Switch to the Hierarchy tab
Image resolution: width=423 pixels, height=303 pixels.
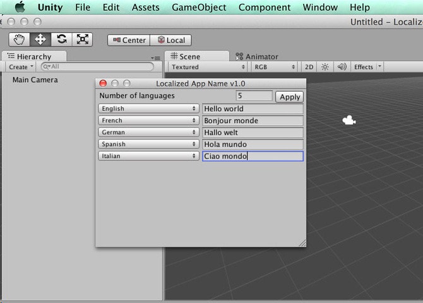(x=34, y=56)
